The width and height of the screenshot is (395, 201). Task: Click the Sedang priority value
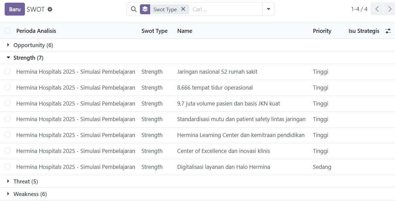coord(322,167)
